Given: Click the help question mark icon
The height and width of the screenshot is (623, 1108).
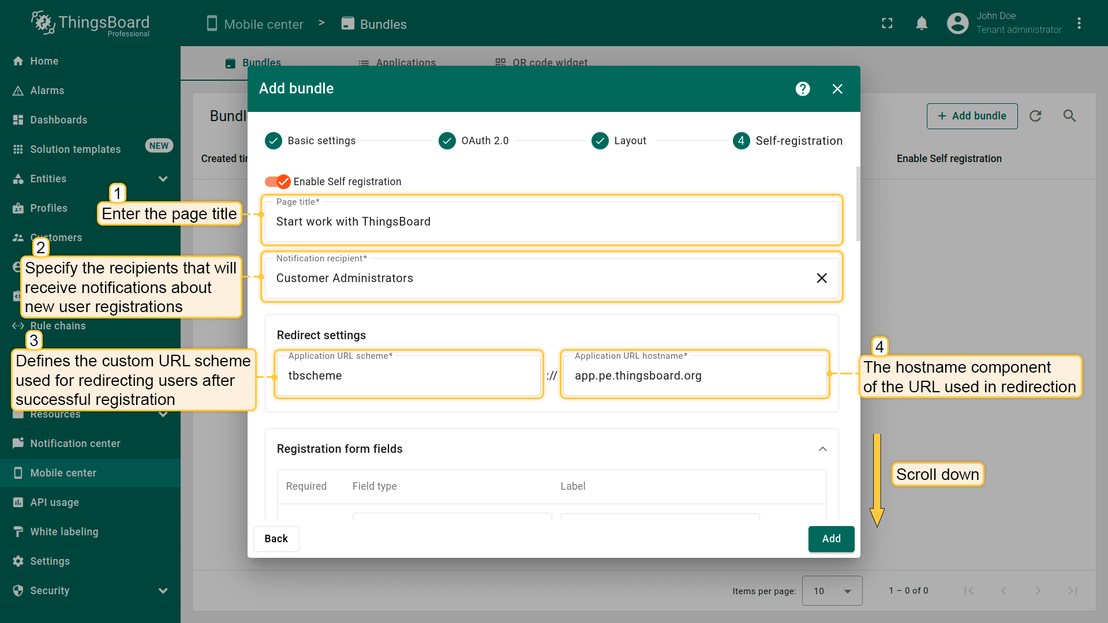Looking at the screenshot, I should click(x=803, y=89).
